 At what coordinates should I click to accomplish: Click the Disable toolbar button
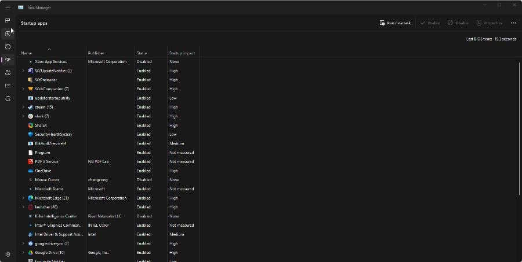458,23
